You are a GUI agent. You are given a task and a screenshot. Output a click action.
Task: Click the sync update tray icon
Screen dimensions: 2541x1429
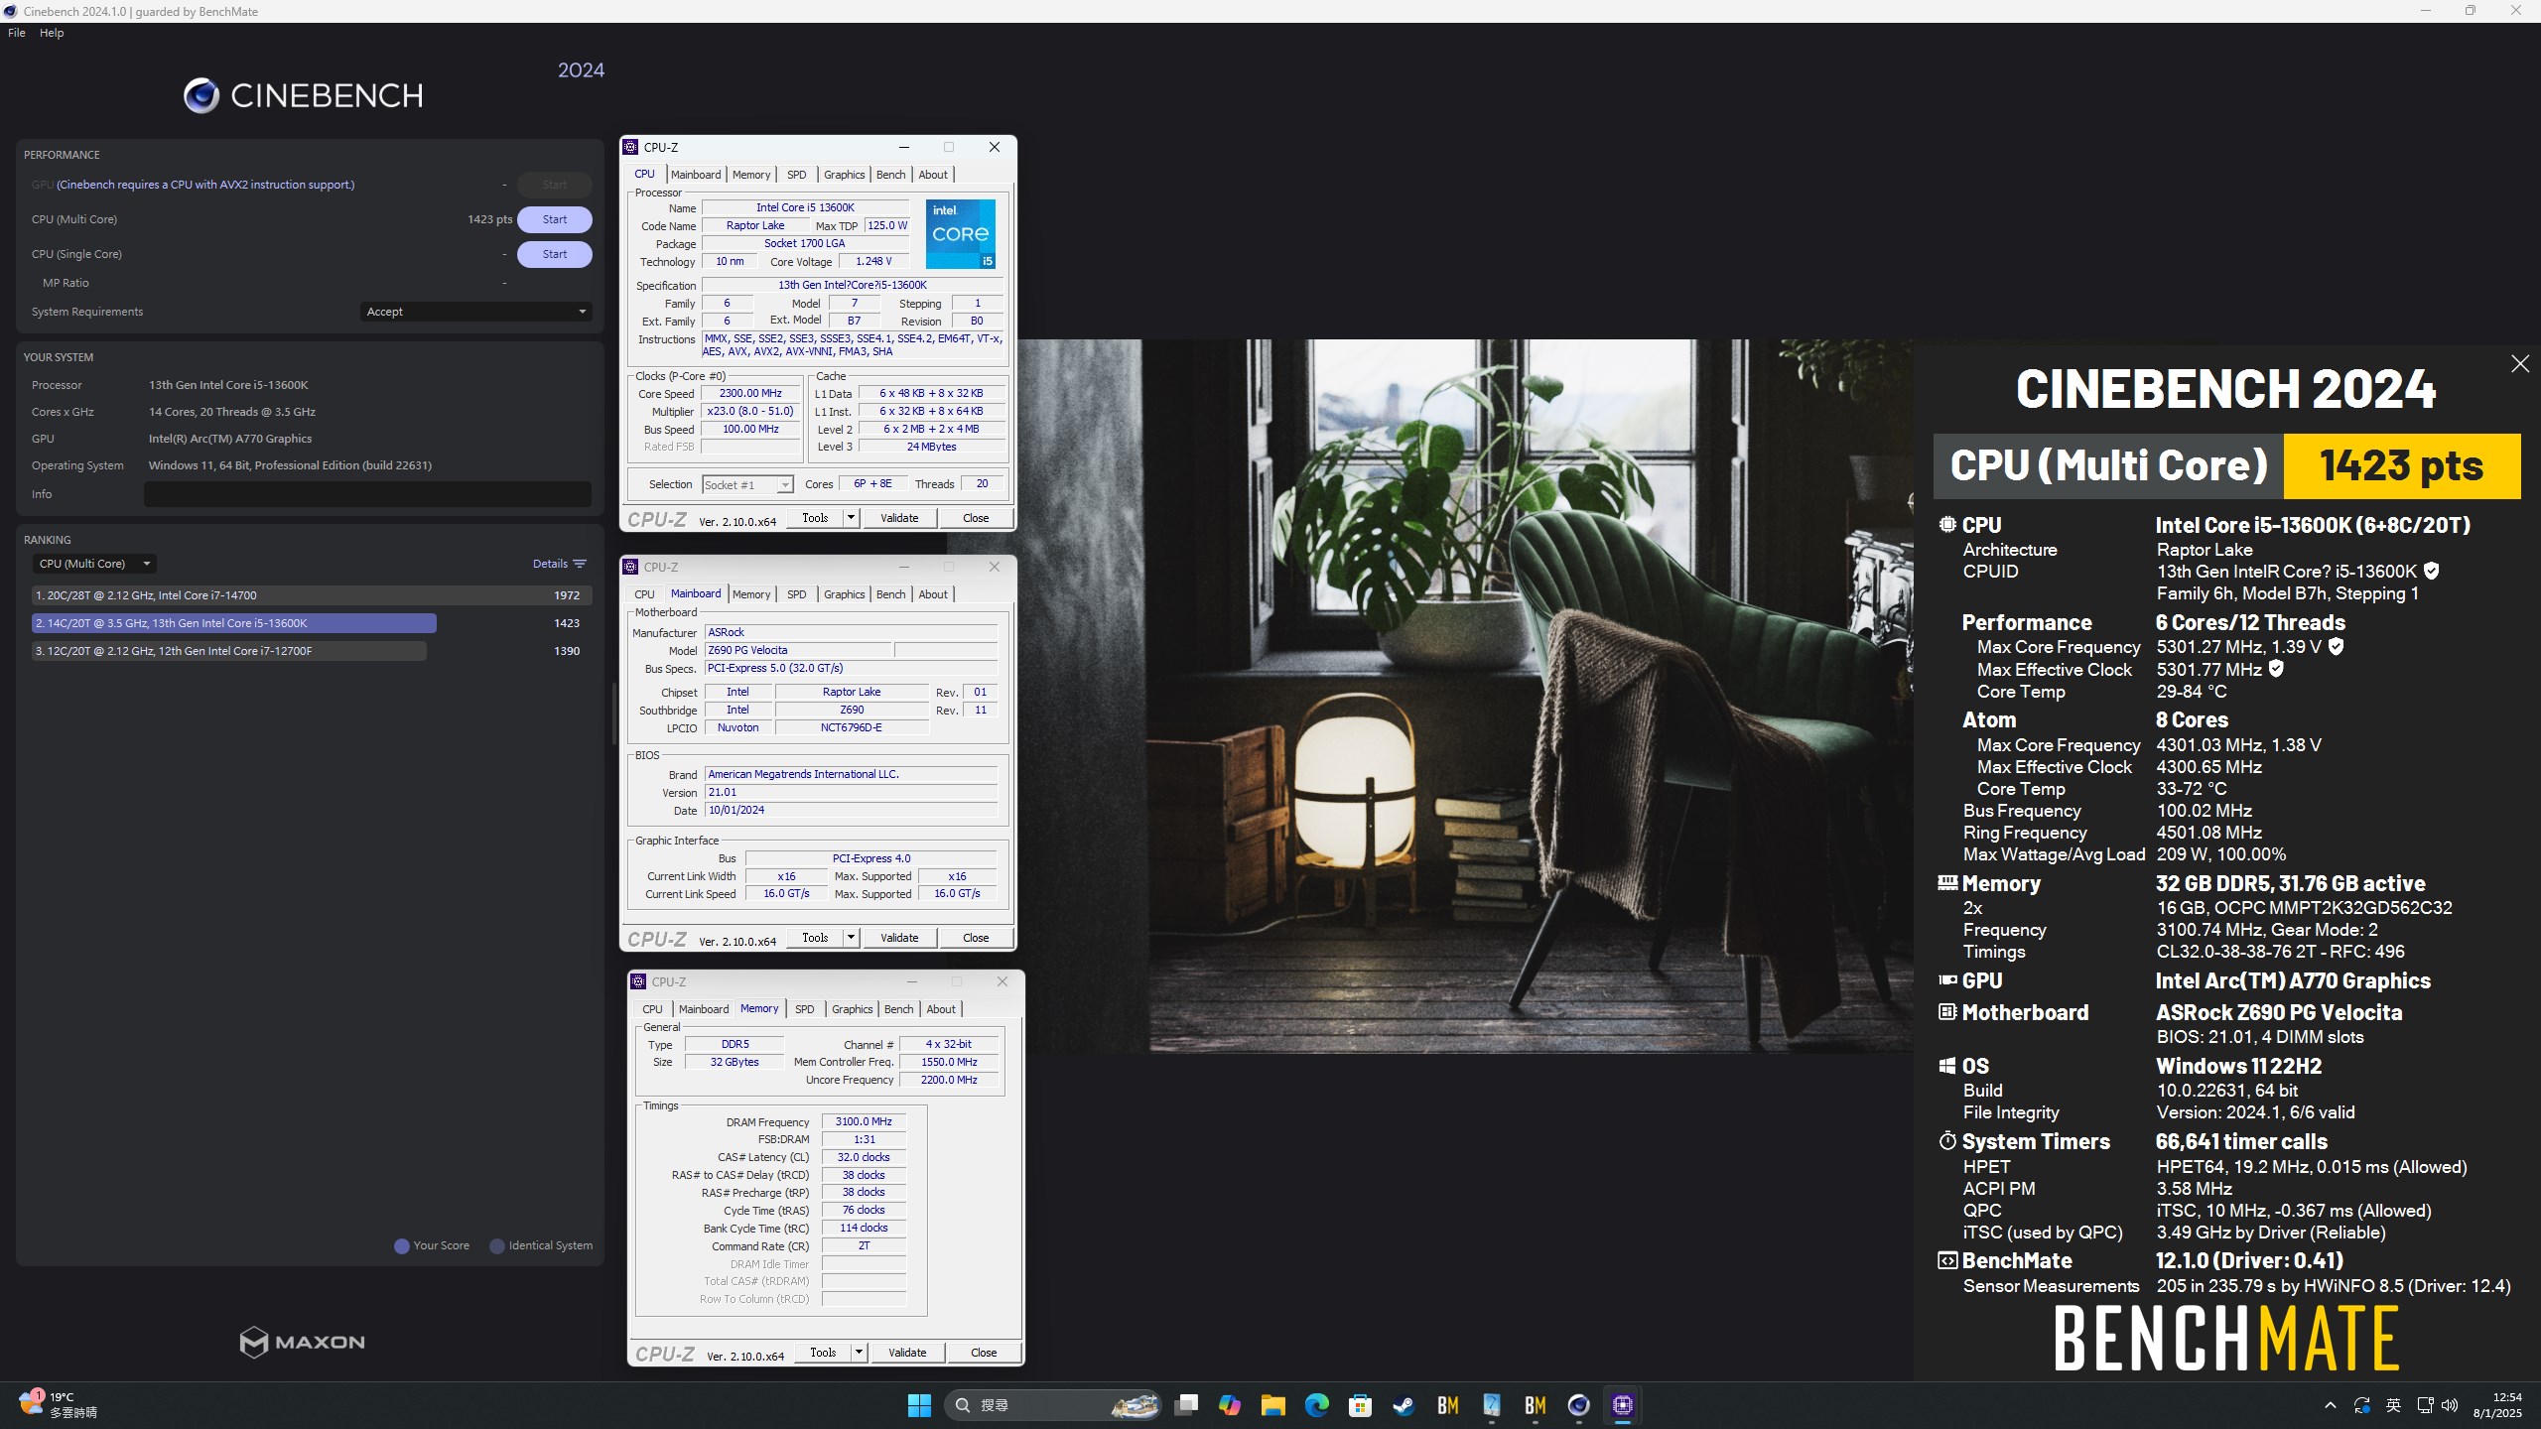(x=2362, y=1405)
